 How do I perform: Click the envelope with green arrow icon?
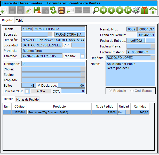point(70,10)
